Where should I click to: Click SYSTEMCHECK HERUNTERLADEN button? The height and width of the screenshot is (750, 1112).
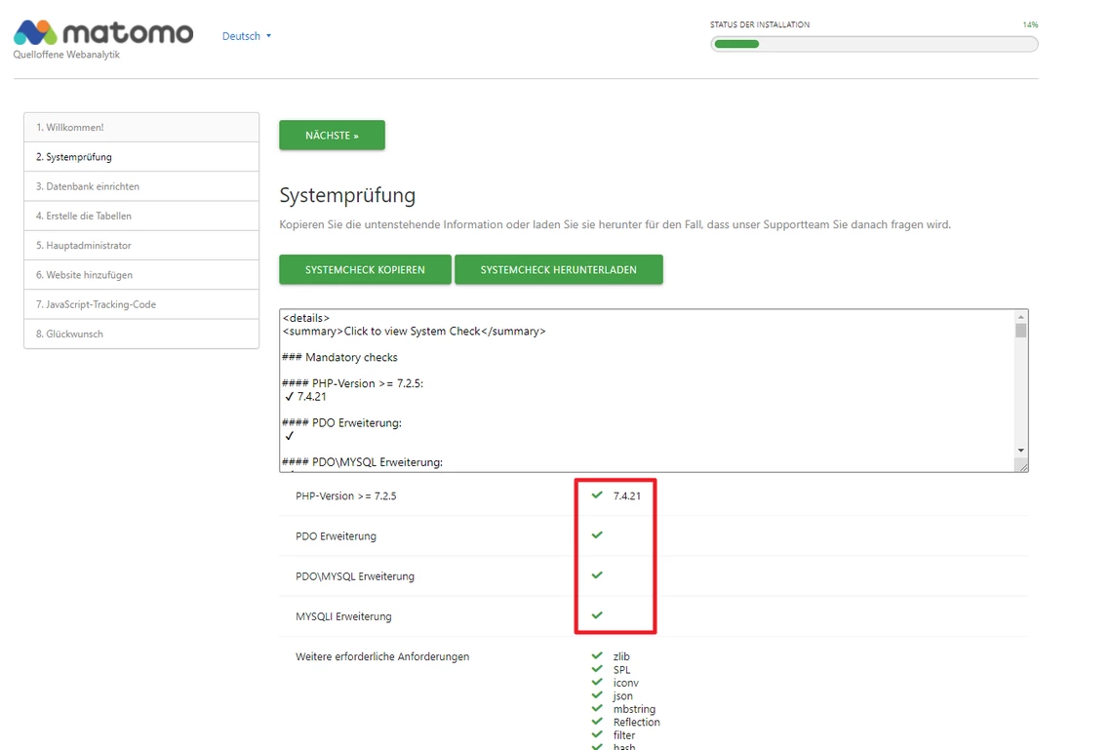pyautogui.click(x=558, y=270)
